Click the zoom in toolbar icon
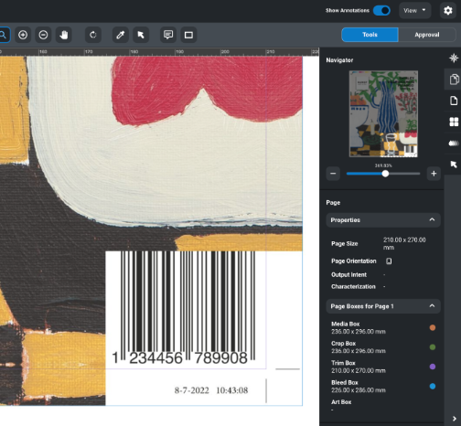The image size is (461, 426). 23,35
